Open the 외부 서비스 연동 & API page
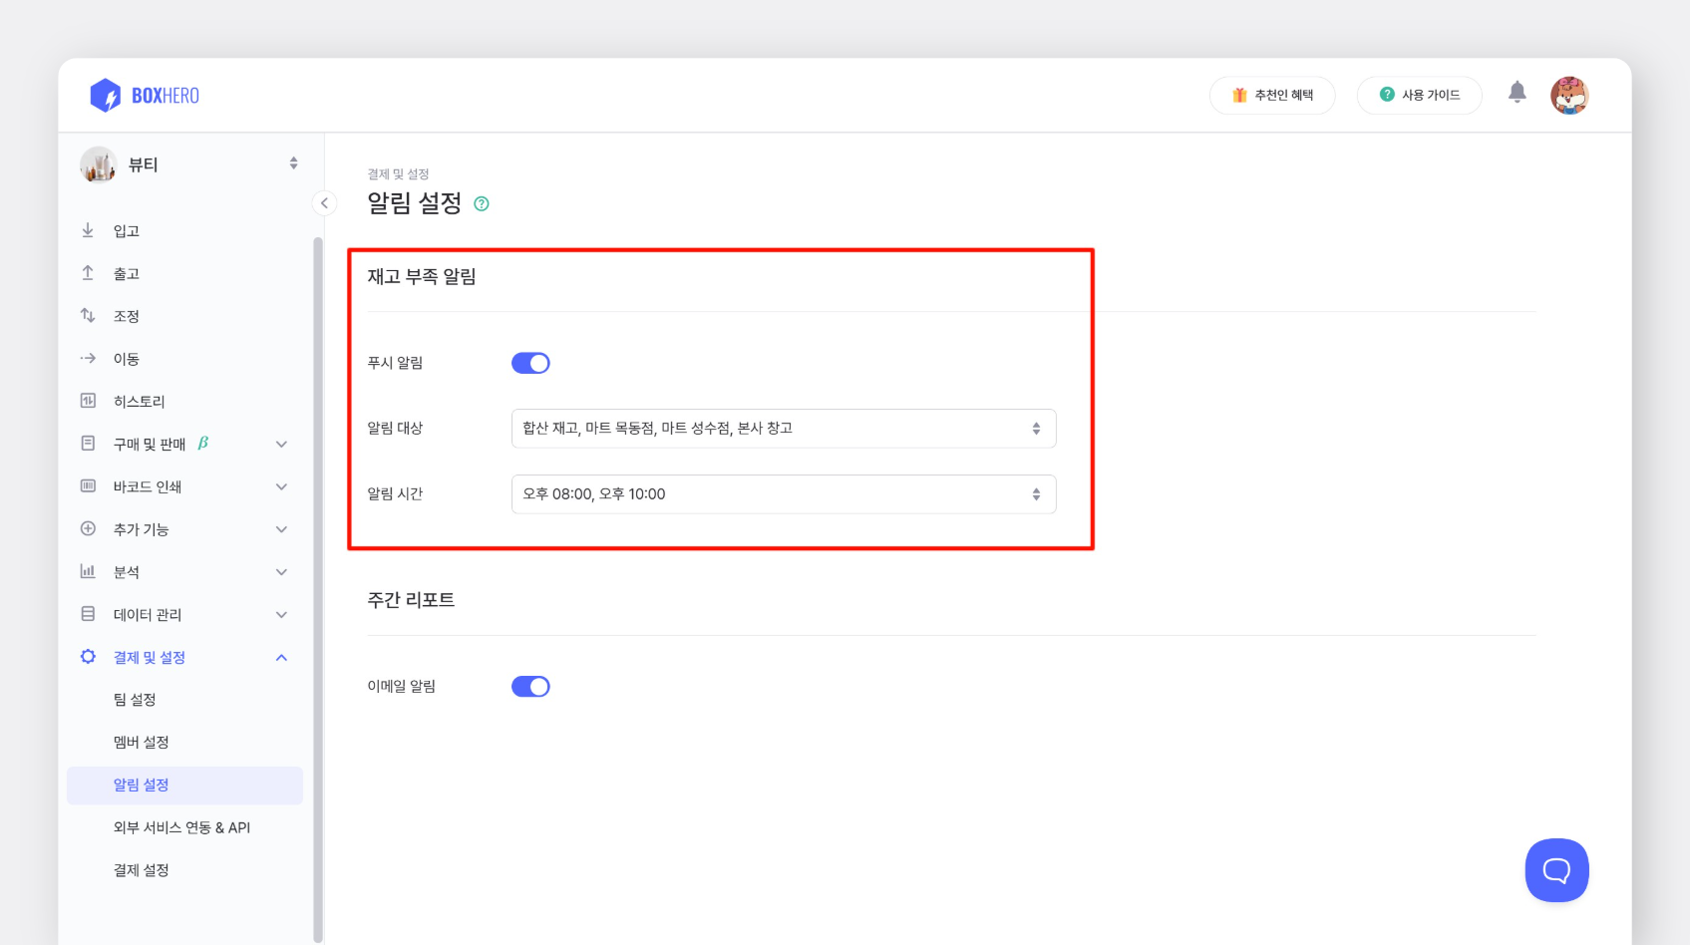 click(181, 826)
